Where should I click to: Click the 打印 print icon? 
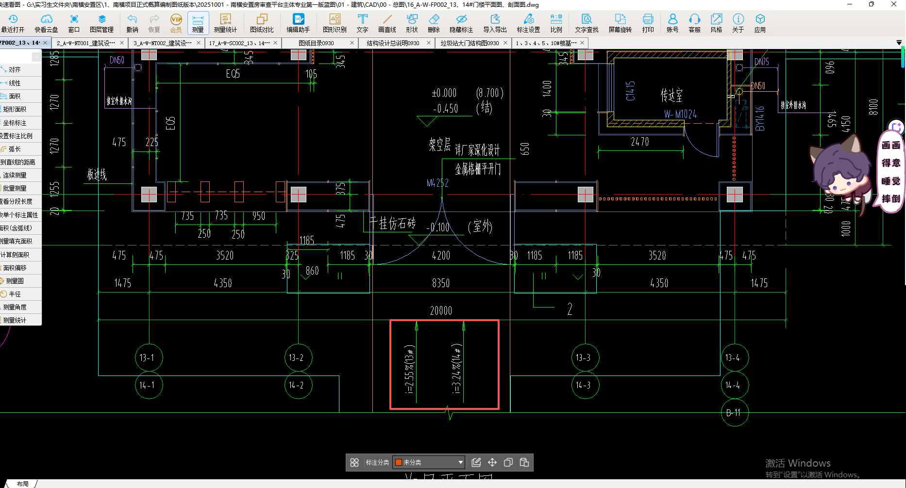point(648,23)
